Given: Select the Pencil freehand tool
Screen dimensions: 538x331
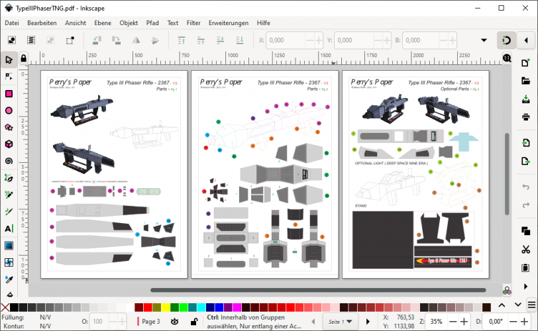Looking at the screenshot, I should (9, 195).
